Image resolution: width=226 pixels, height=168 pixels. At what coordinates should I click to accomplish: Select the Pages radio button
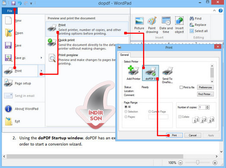126,117
